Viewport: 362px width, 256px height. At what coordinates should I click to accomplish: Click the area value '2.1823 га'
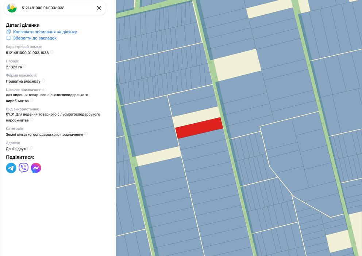[14, 67]
